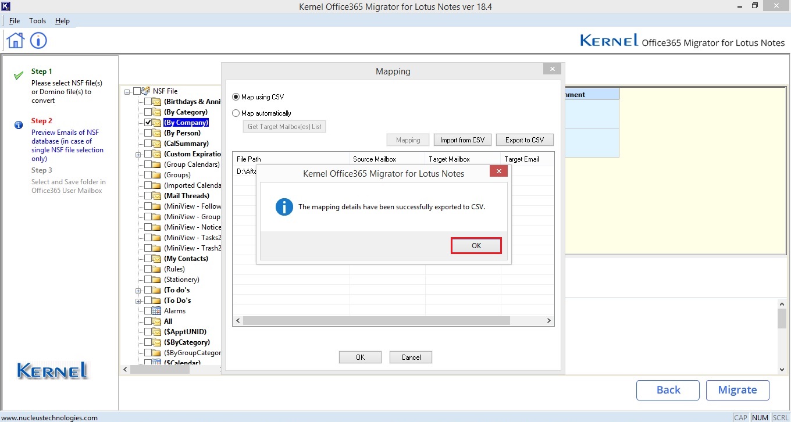Image resolution: width=791 pixels, height=422 pixels.
Task: Click right arrow of mapping table scrollbar
Action: click(x=548, y=321)
